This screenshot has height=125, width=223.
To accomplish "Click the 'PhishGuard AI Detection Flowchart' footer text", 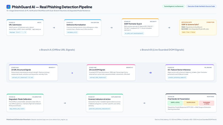I will (18, 119).
